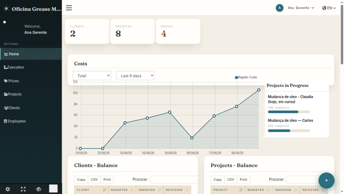Print the Clients - Balance table

107,180
